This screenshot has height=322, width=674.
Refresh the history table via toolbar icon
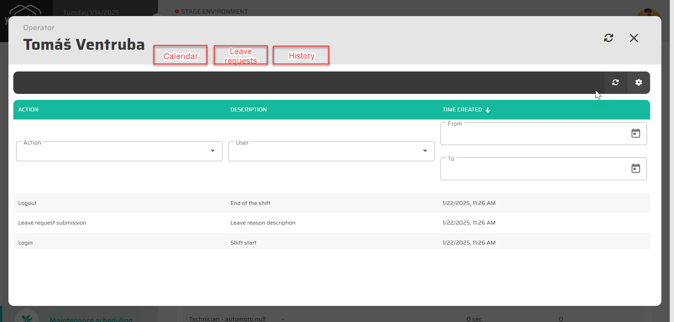pos(615,82)
